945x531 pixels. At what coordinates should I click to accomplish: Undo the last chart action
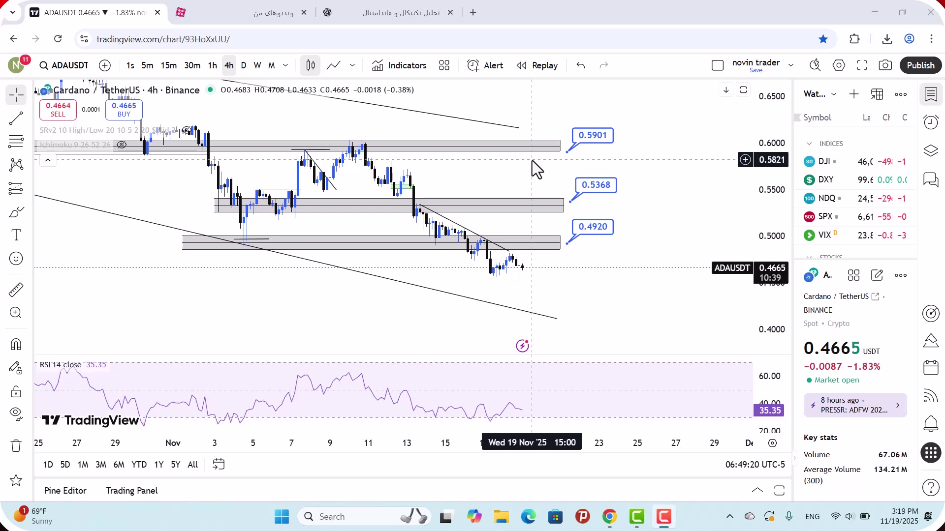click(x=581, y=65)
